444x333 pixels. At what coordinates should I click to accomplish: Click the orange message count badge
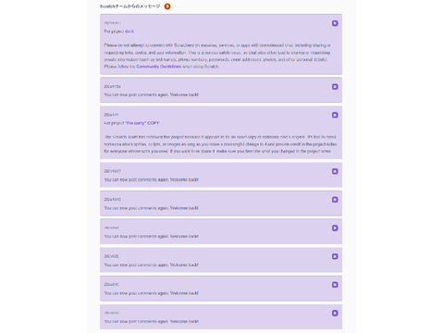pos(167,6)
